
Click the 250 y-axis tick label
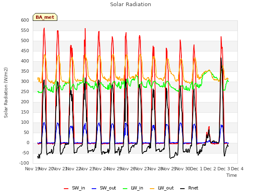click(25, 91)
